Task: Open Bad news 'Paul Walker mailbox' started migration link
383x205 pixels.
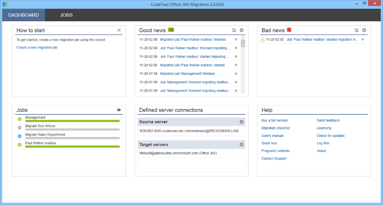Action: pos(323,40)
